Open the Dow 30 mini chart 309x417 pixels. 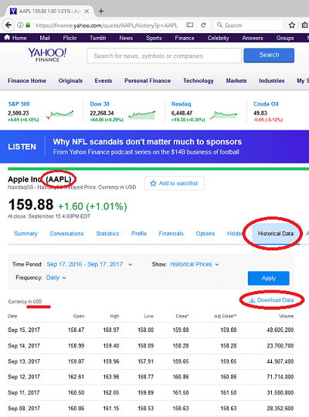click(141, 115)
